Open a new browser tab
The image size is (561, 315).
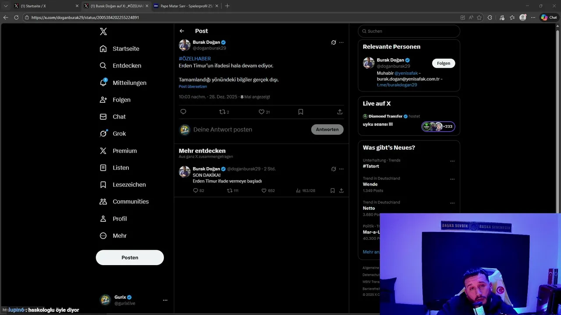click(x=227, y=6)
